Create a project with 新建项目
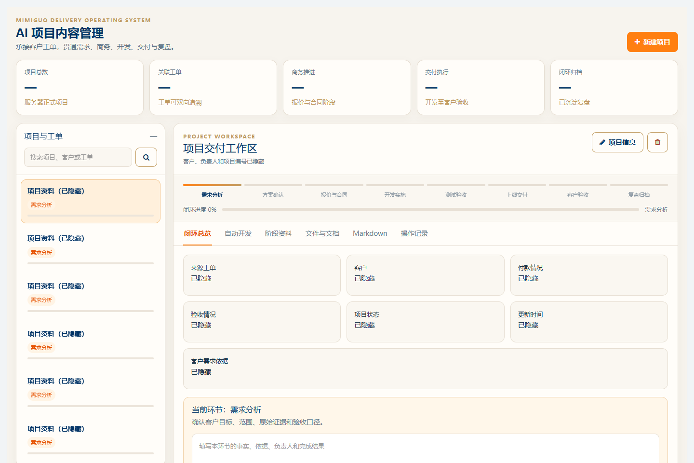This screenshot has height=463, width=694. [652, 42]
